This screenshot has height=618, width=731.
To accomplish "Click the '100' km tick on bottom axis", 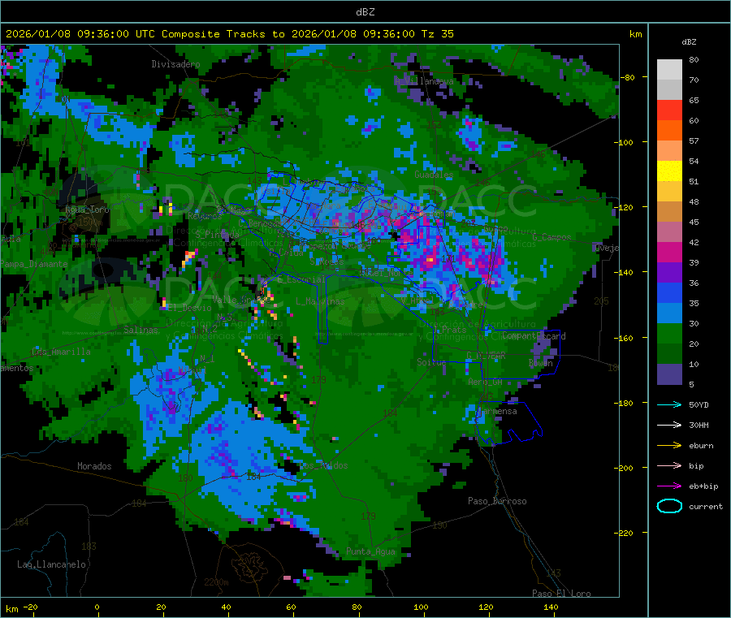I will 421,607.
